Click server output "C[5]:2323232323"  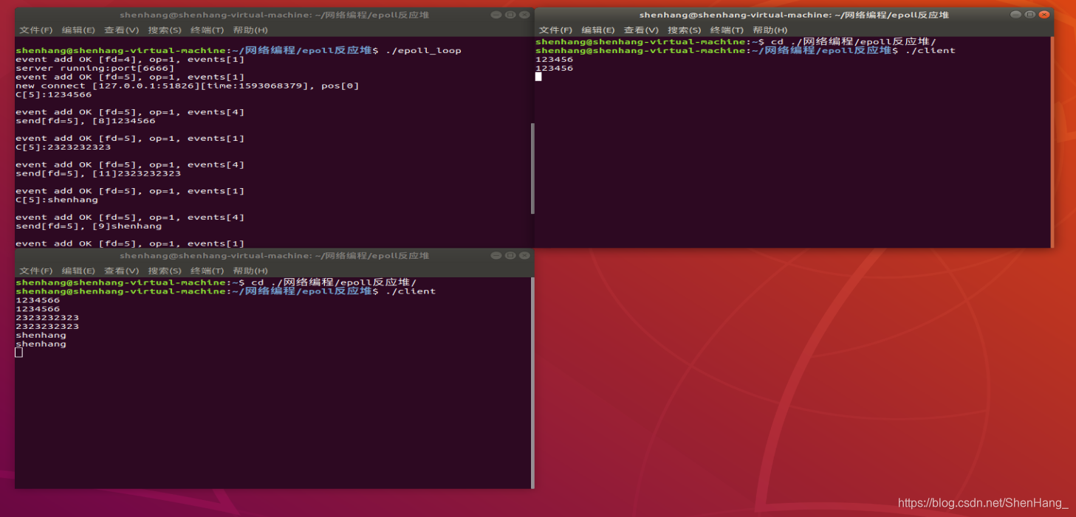point(64,148)
